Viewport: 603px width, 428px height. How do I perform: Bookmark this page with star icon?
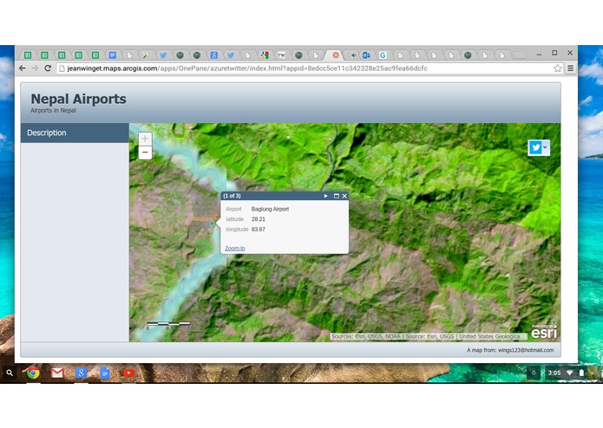(557, 68)
